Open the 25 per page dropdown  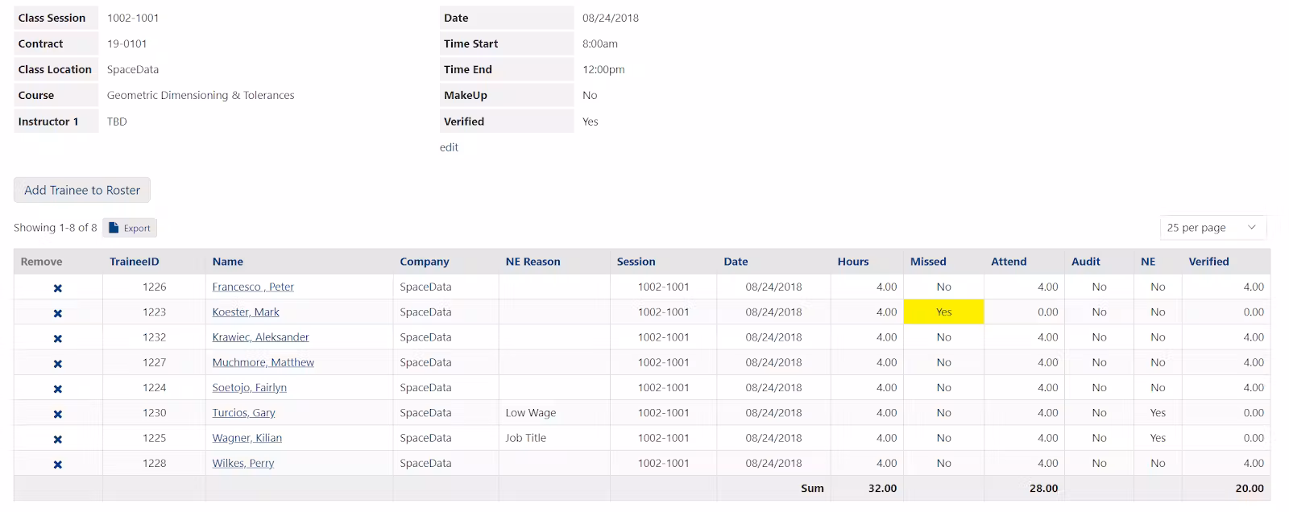coord(1212,228)
